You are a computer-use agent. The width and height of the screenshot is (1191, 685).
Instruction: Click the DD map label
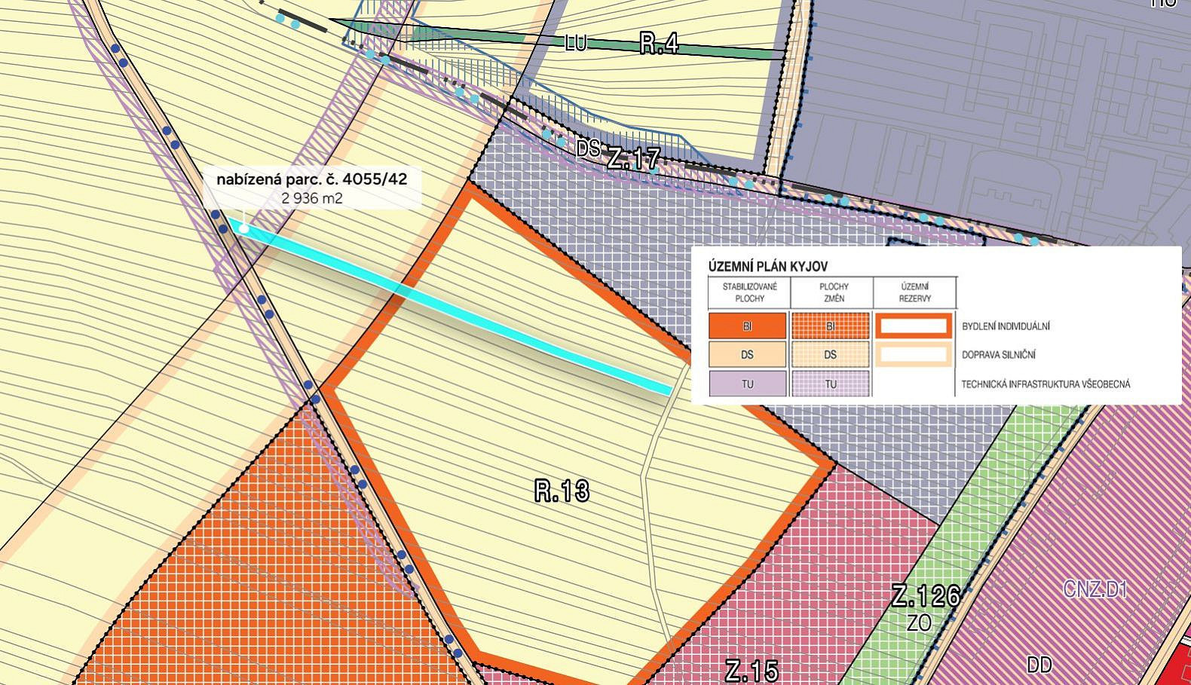tap(1039, 665)
